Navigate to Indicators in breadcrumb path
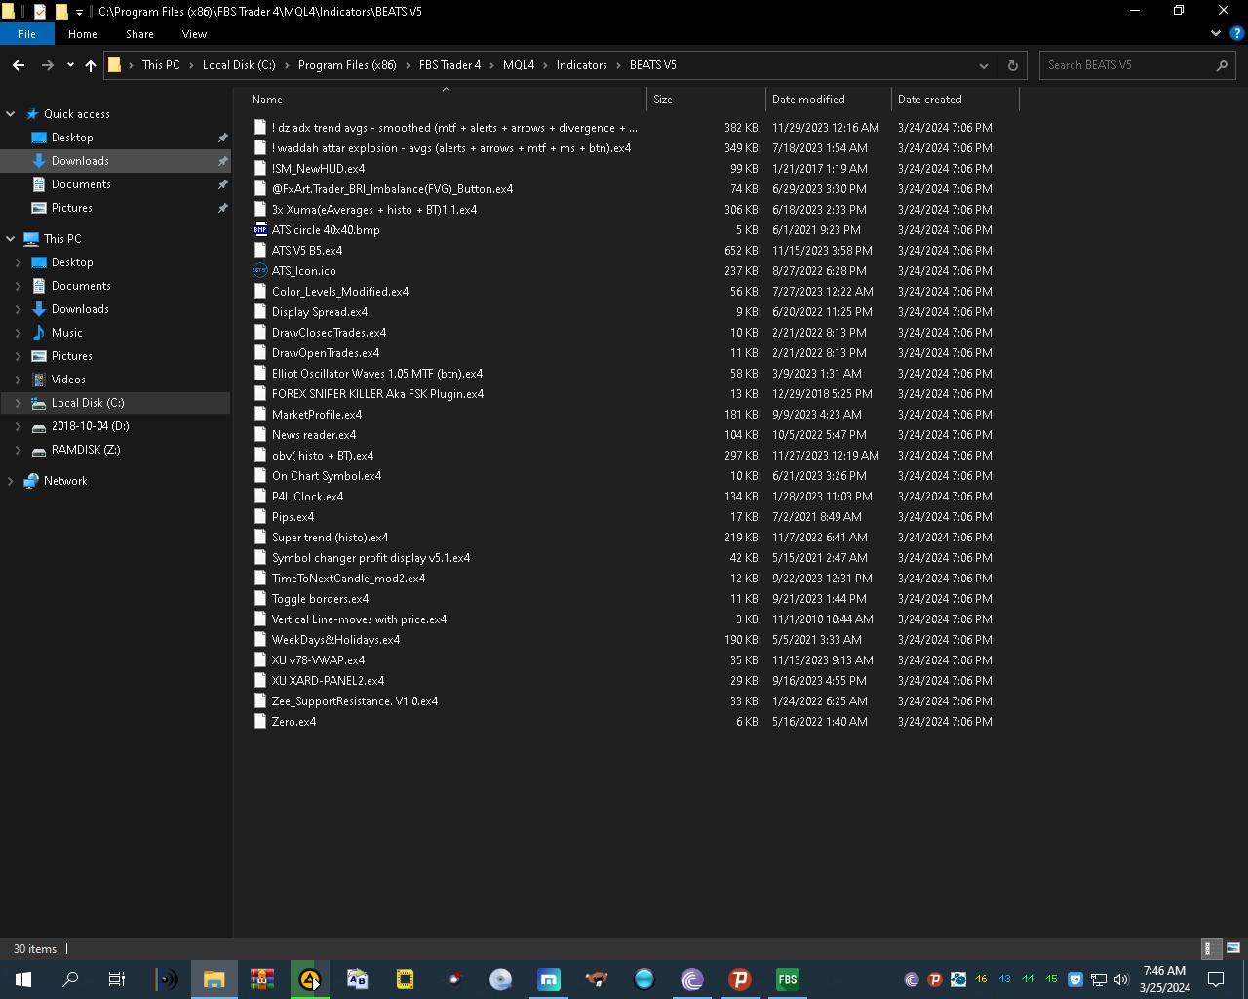 pos(581,65)
